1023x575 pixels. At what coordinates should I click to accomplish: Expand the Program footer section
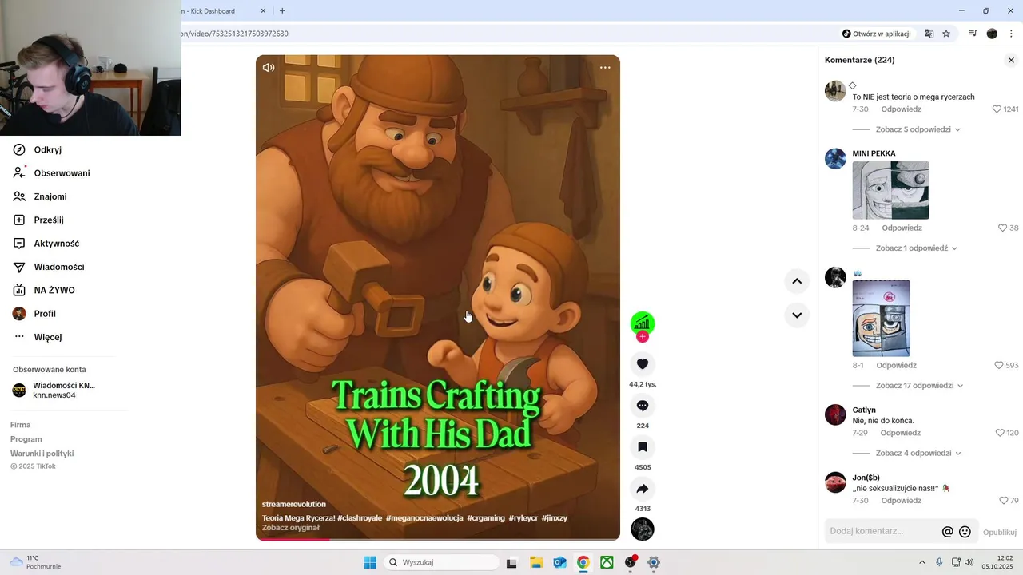(26, 439)
